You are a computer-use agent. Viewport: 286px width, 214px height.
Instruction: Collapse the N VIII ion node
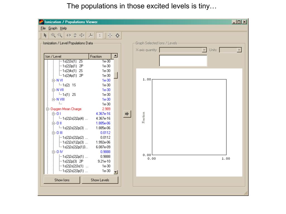coord(53,99)
